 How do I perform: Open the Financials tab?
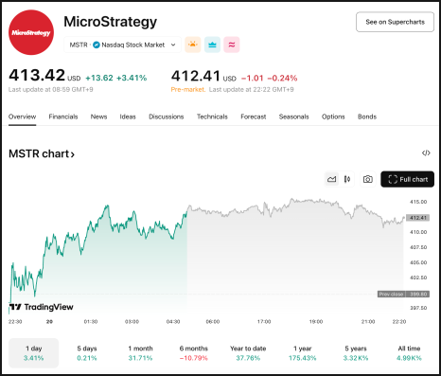coord(63,116)
